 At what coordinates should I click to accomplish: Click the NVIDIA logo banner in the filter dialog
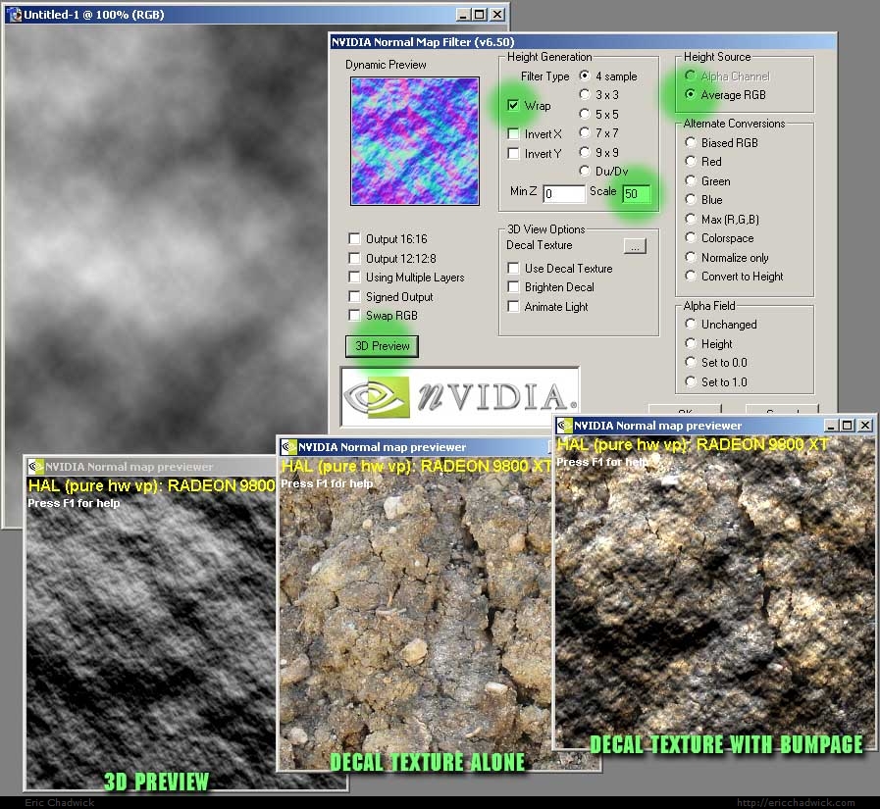(460, 396)
